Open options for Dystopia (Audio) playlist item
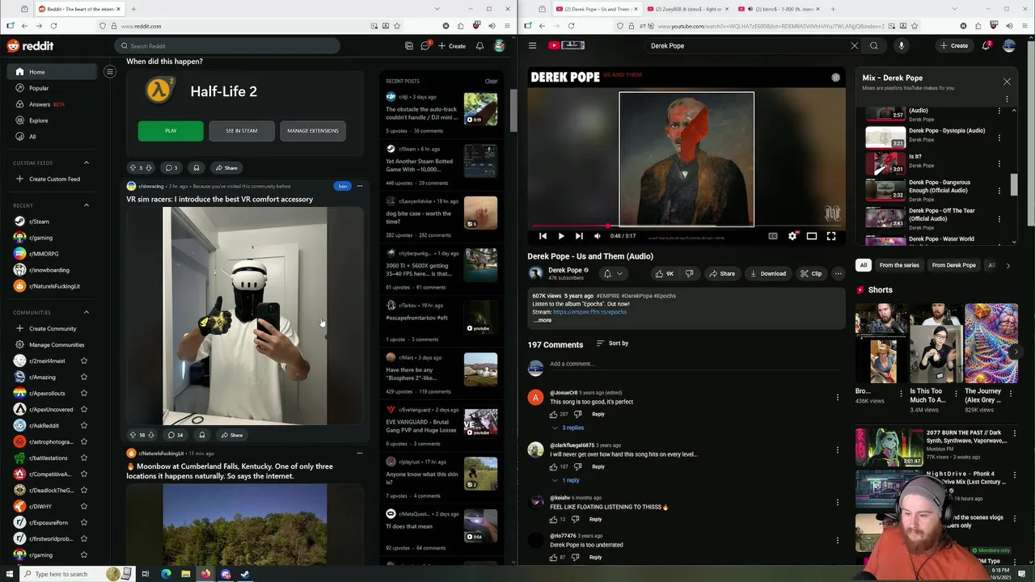Screen dimensions: 1035x582 (x=999, y=137)
